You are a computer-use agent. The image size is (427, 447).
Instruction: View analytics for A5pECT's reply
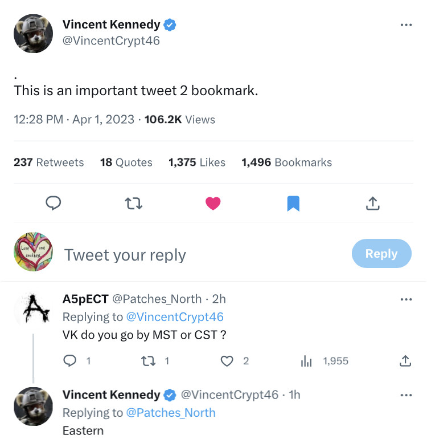306,360
